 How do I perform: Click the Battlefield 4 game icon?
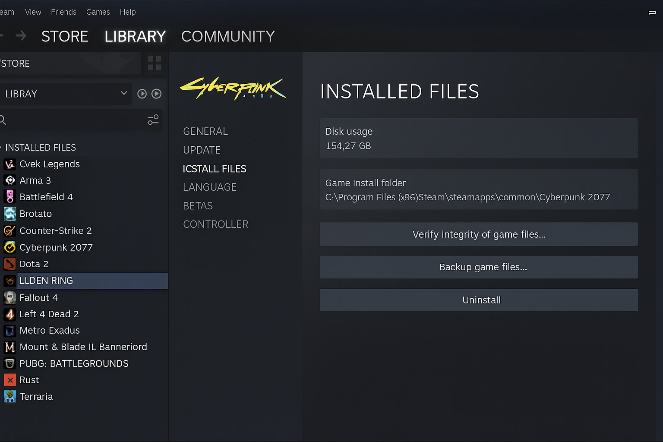[9, 197]
